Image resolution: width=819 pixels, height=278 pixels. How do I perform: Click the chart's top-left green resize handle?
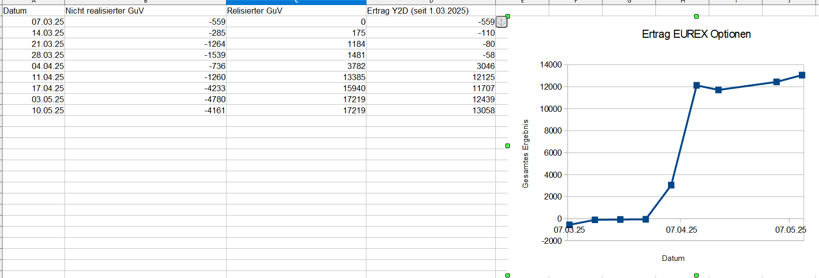(507, 17)
